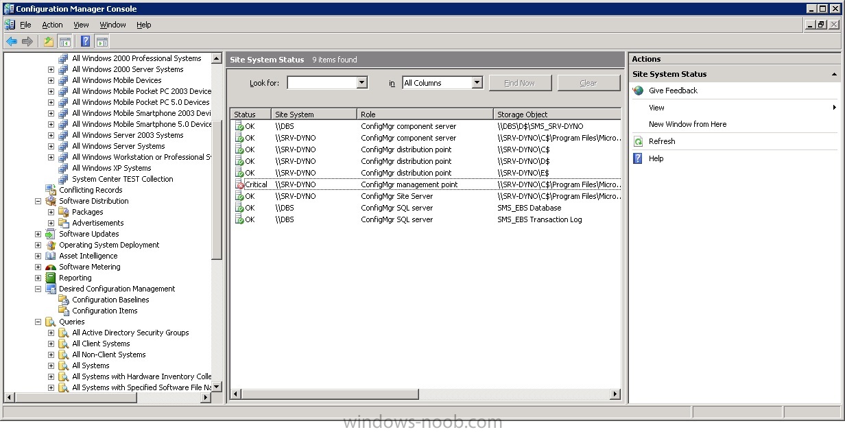Select All Active Directory Security Groups query
This screenshot has height=432, width=845.
pos(130,333)
